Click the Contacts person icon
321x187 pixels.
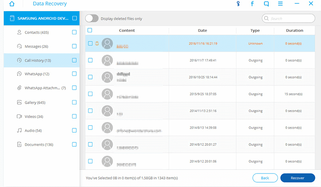tap(19, 32)
